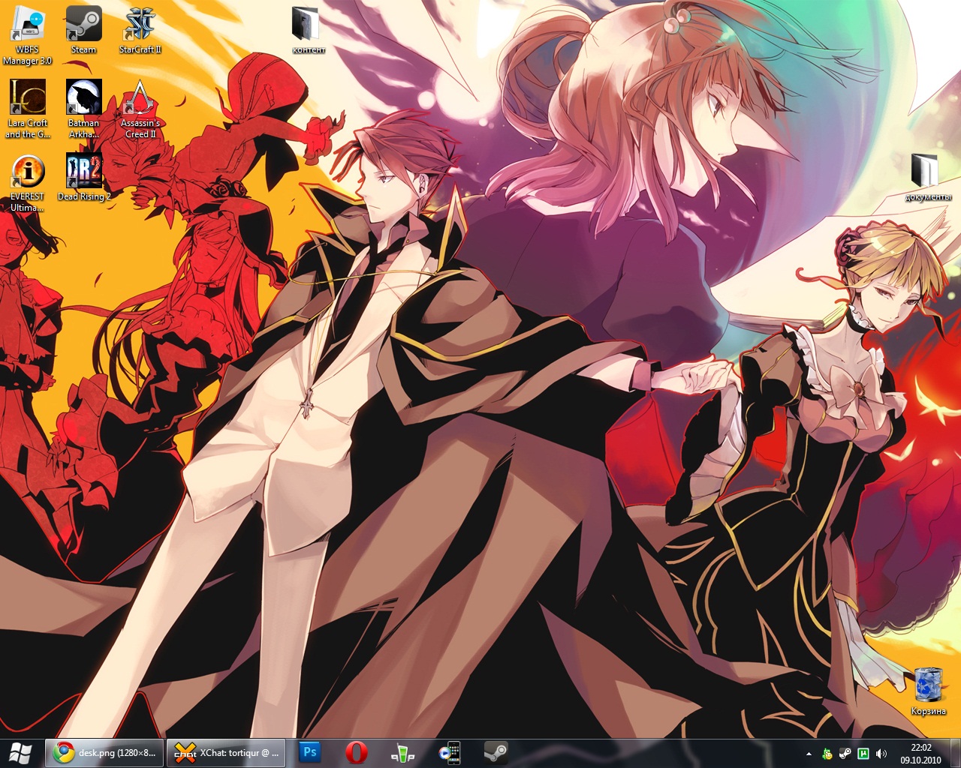Viewport: 961px width, 768px height.
Task: Open the Assassin's Creed II shortcut
Action: click(140, 109)
